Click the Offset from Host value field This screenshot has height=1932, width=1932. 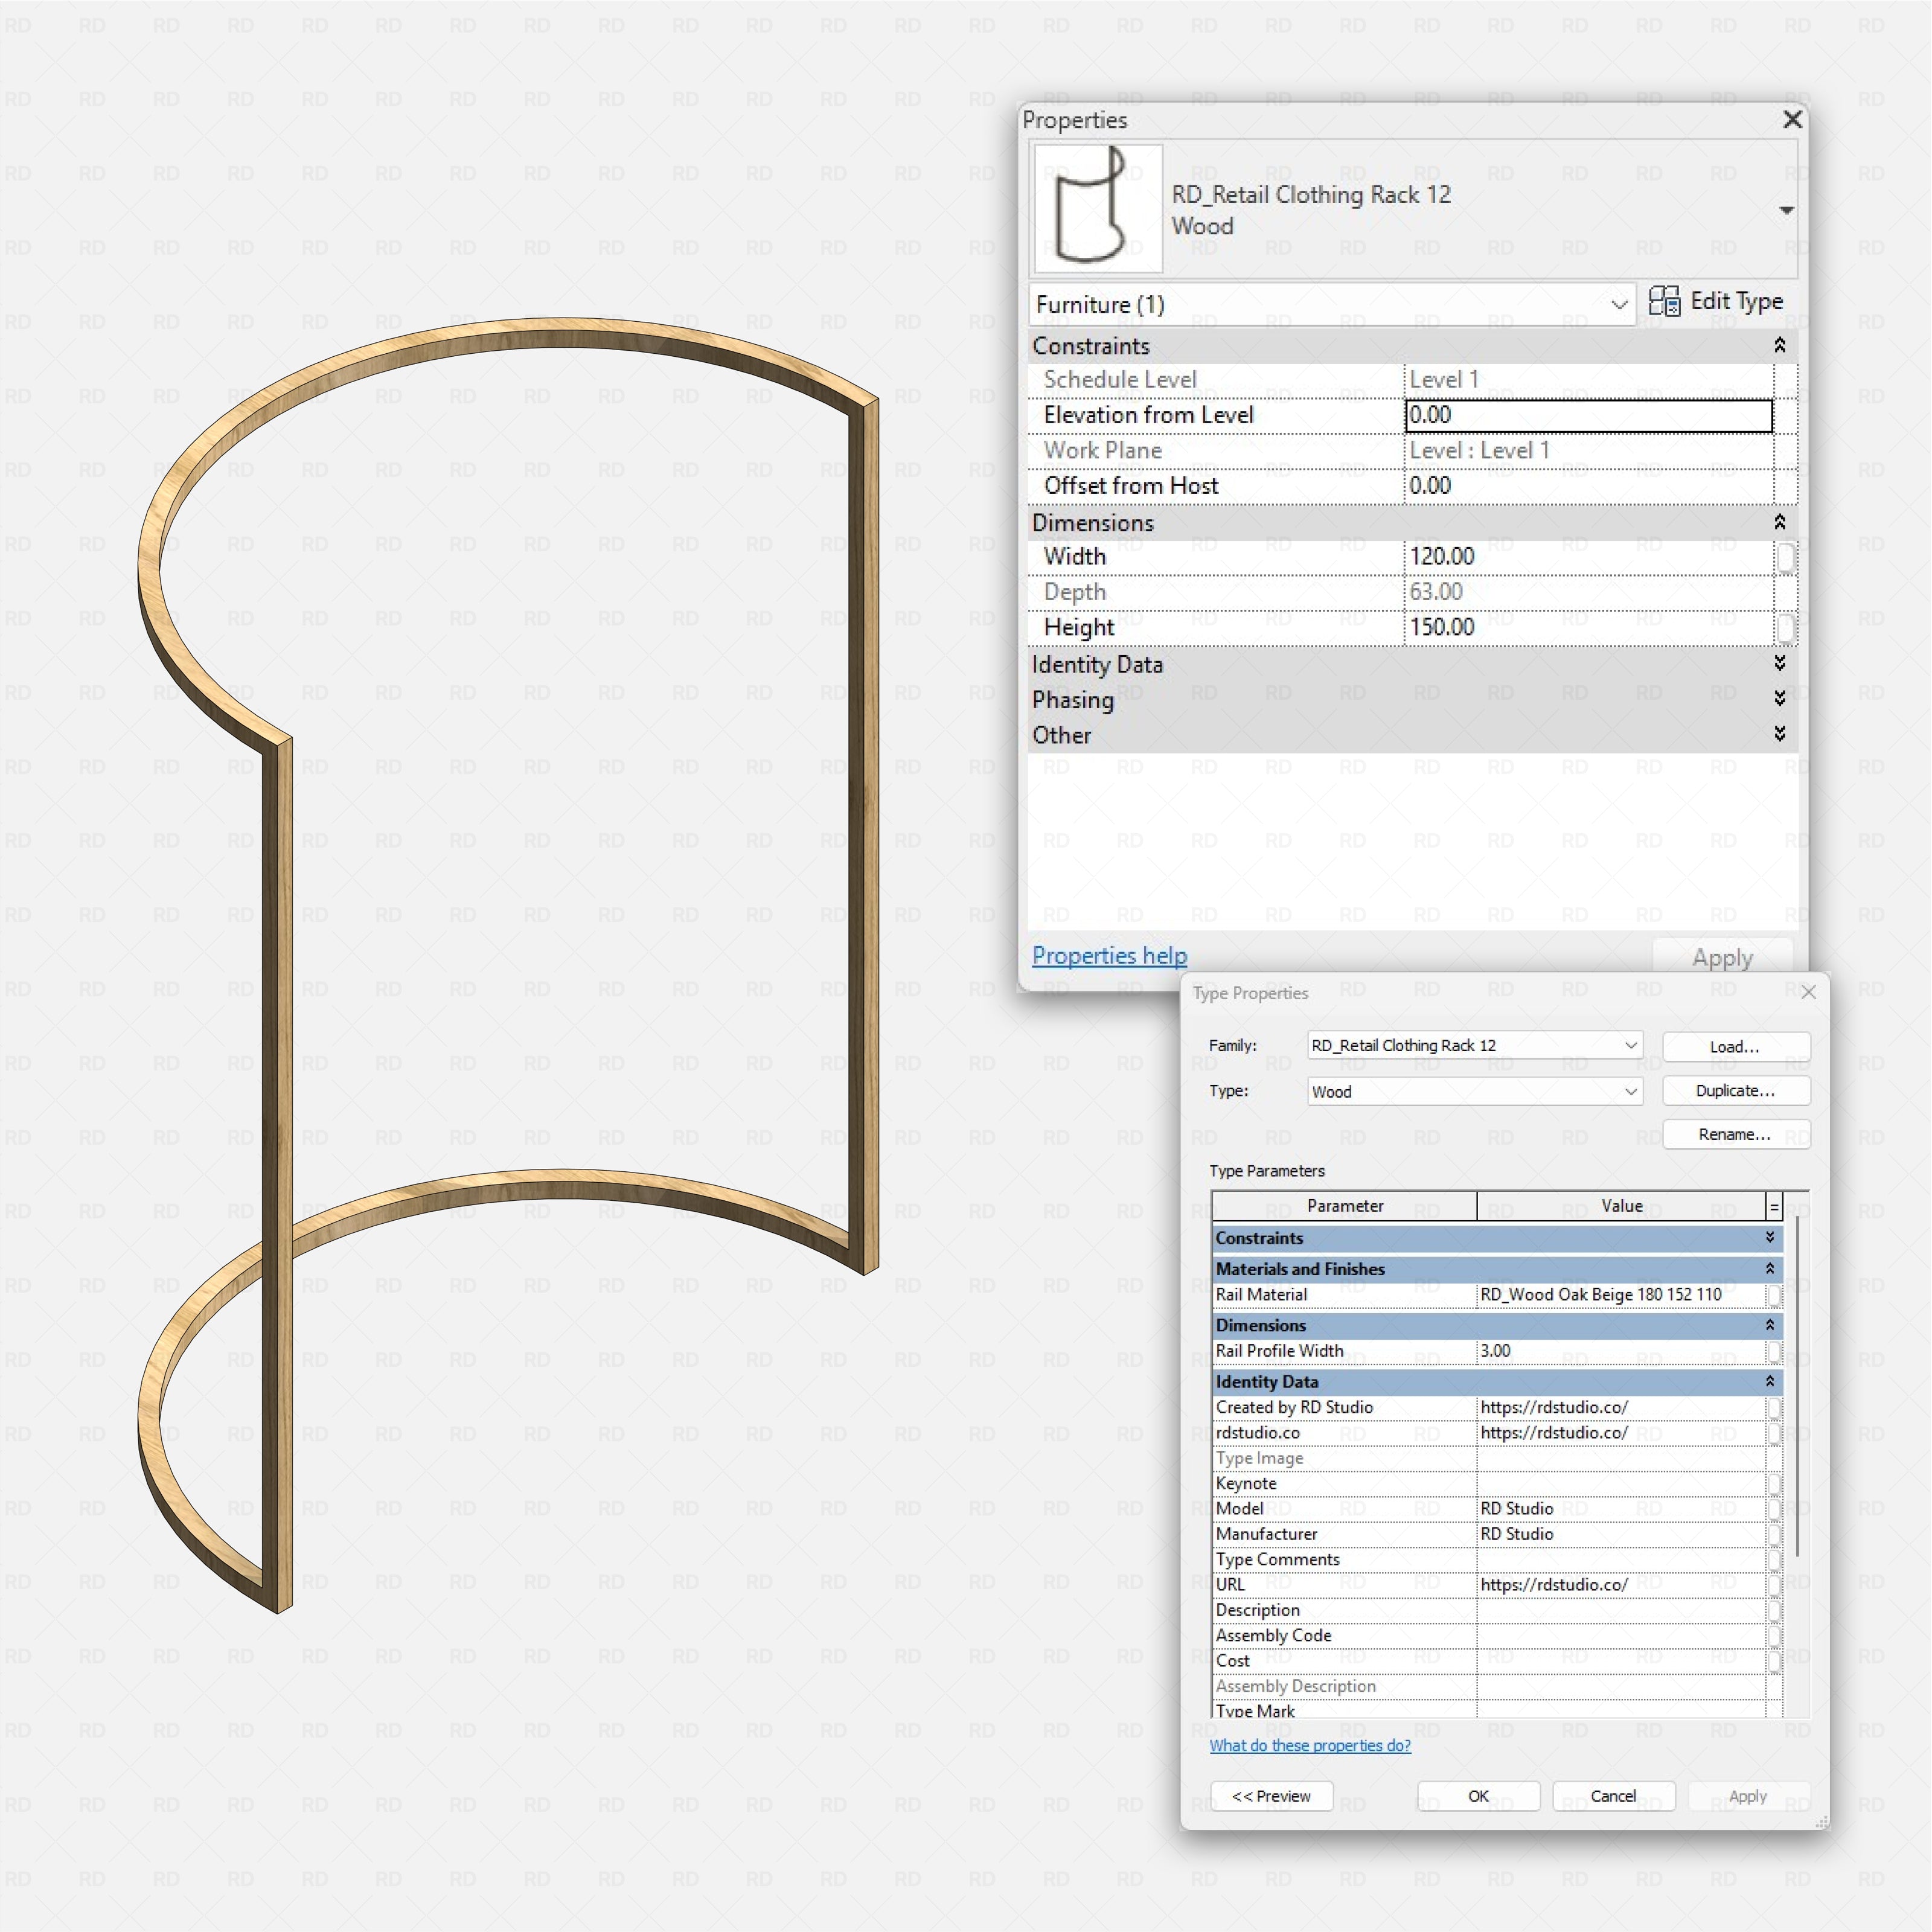click(1589, 486)
